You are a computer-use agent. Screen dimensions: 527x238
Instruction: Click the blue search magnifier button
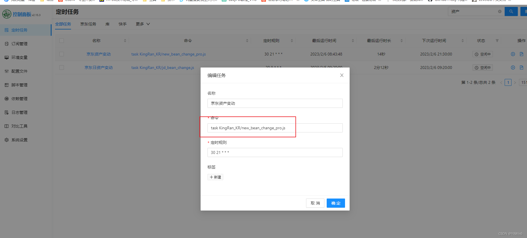tap(511, 11)
